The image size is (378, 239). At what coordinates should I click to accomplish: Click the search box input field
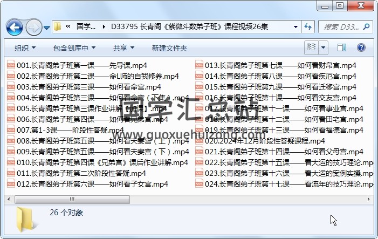pos(342,26)
